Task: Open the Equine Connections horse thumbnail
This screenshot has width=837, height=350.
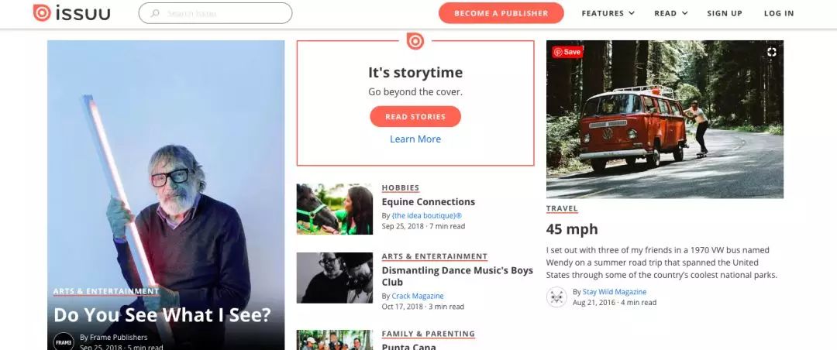Action: click(335, 209)
